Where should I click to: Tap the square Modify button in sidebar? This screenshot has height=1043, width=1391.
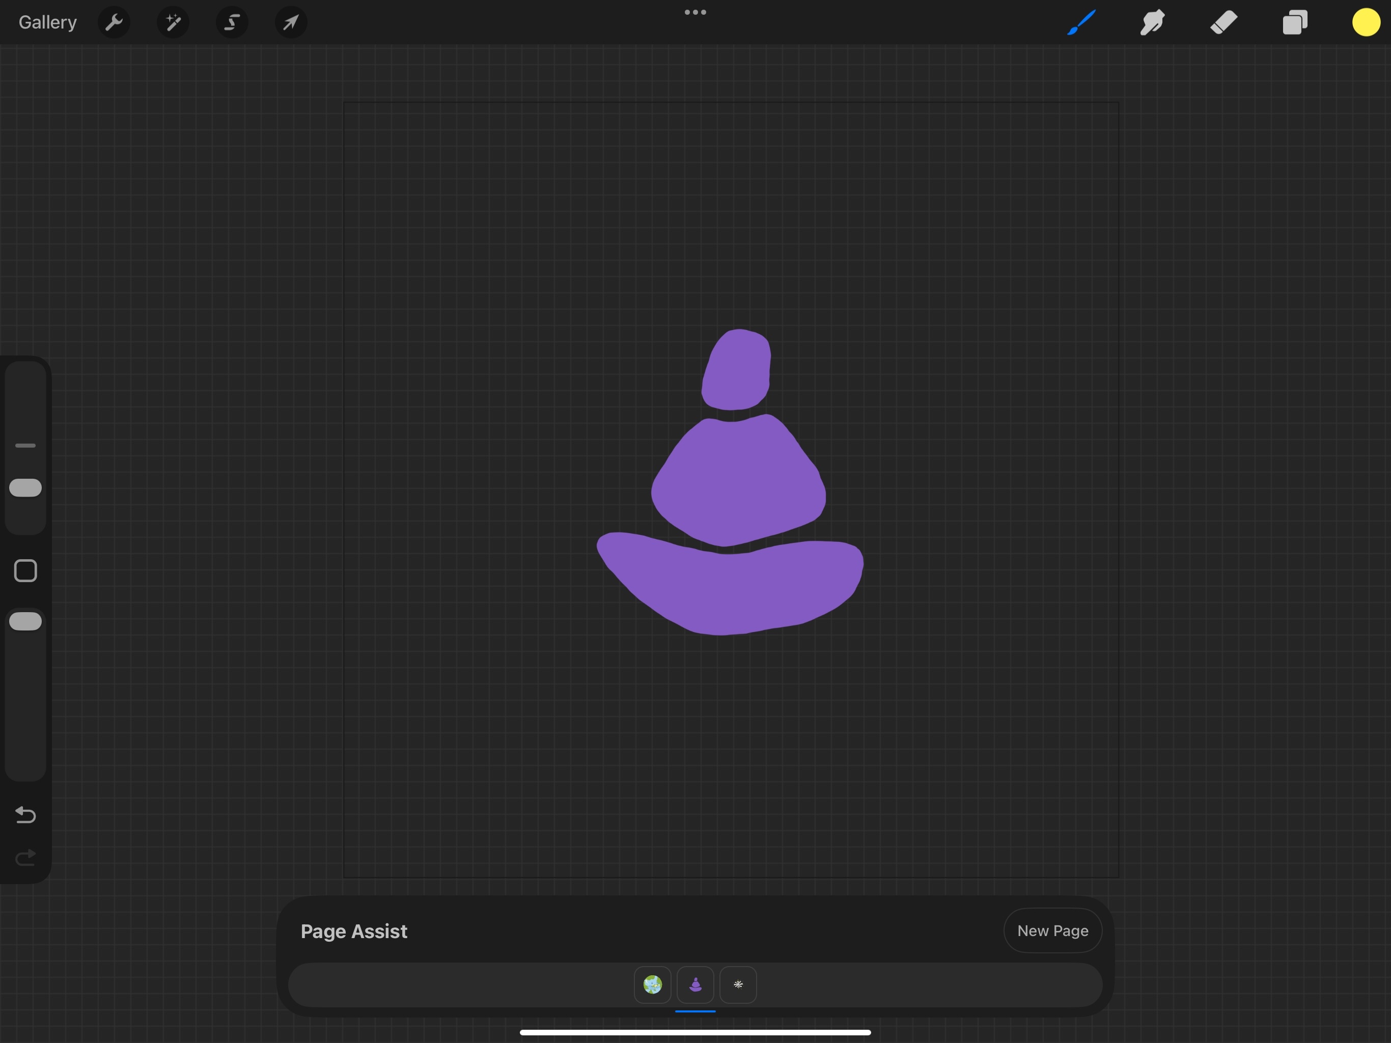click(x=26, y=571)
